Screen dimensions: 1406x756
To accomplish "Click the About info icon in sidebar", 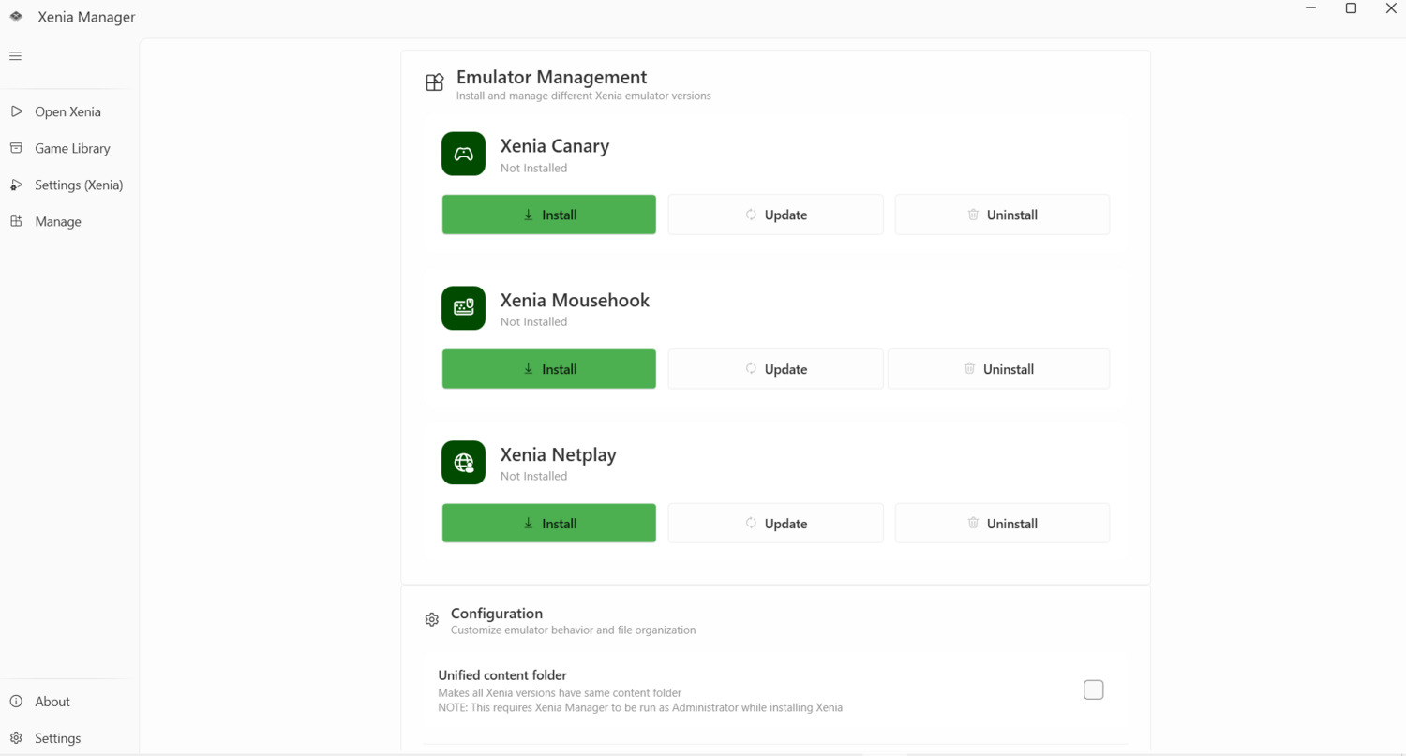I will 16,702.
